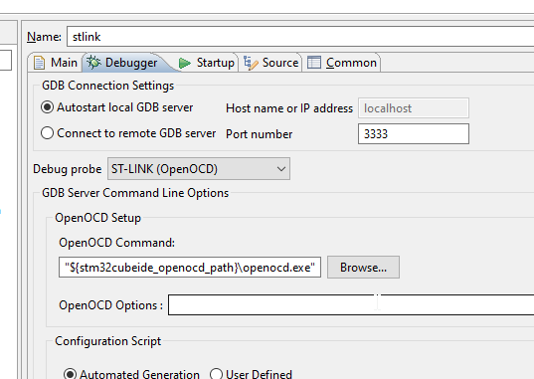The height and width of the screenshot is (379, 534).
Task: Click the Main tab document icon
Action: (x=39, y=63)
